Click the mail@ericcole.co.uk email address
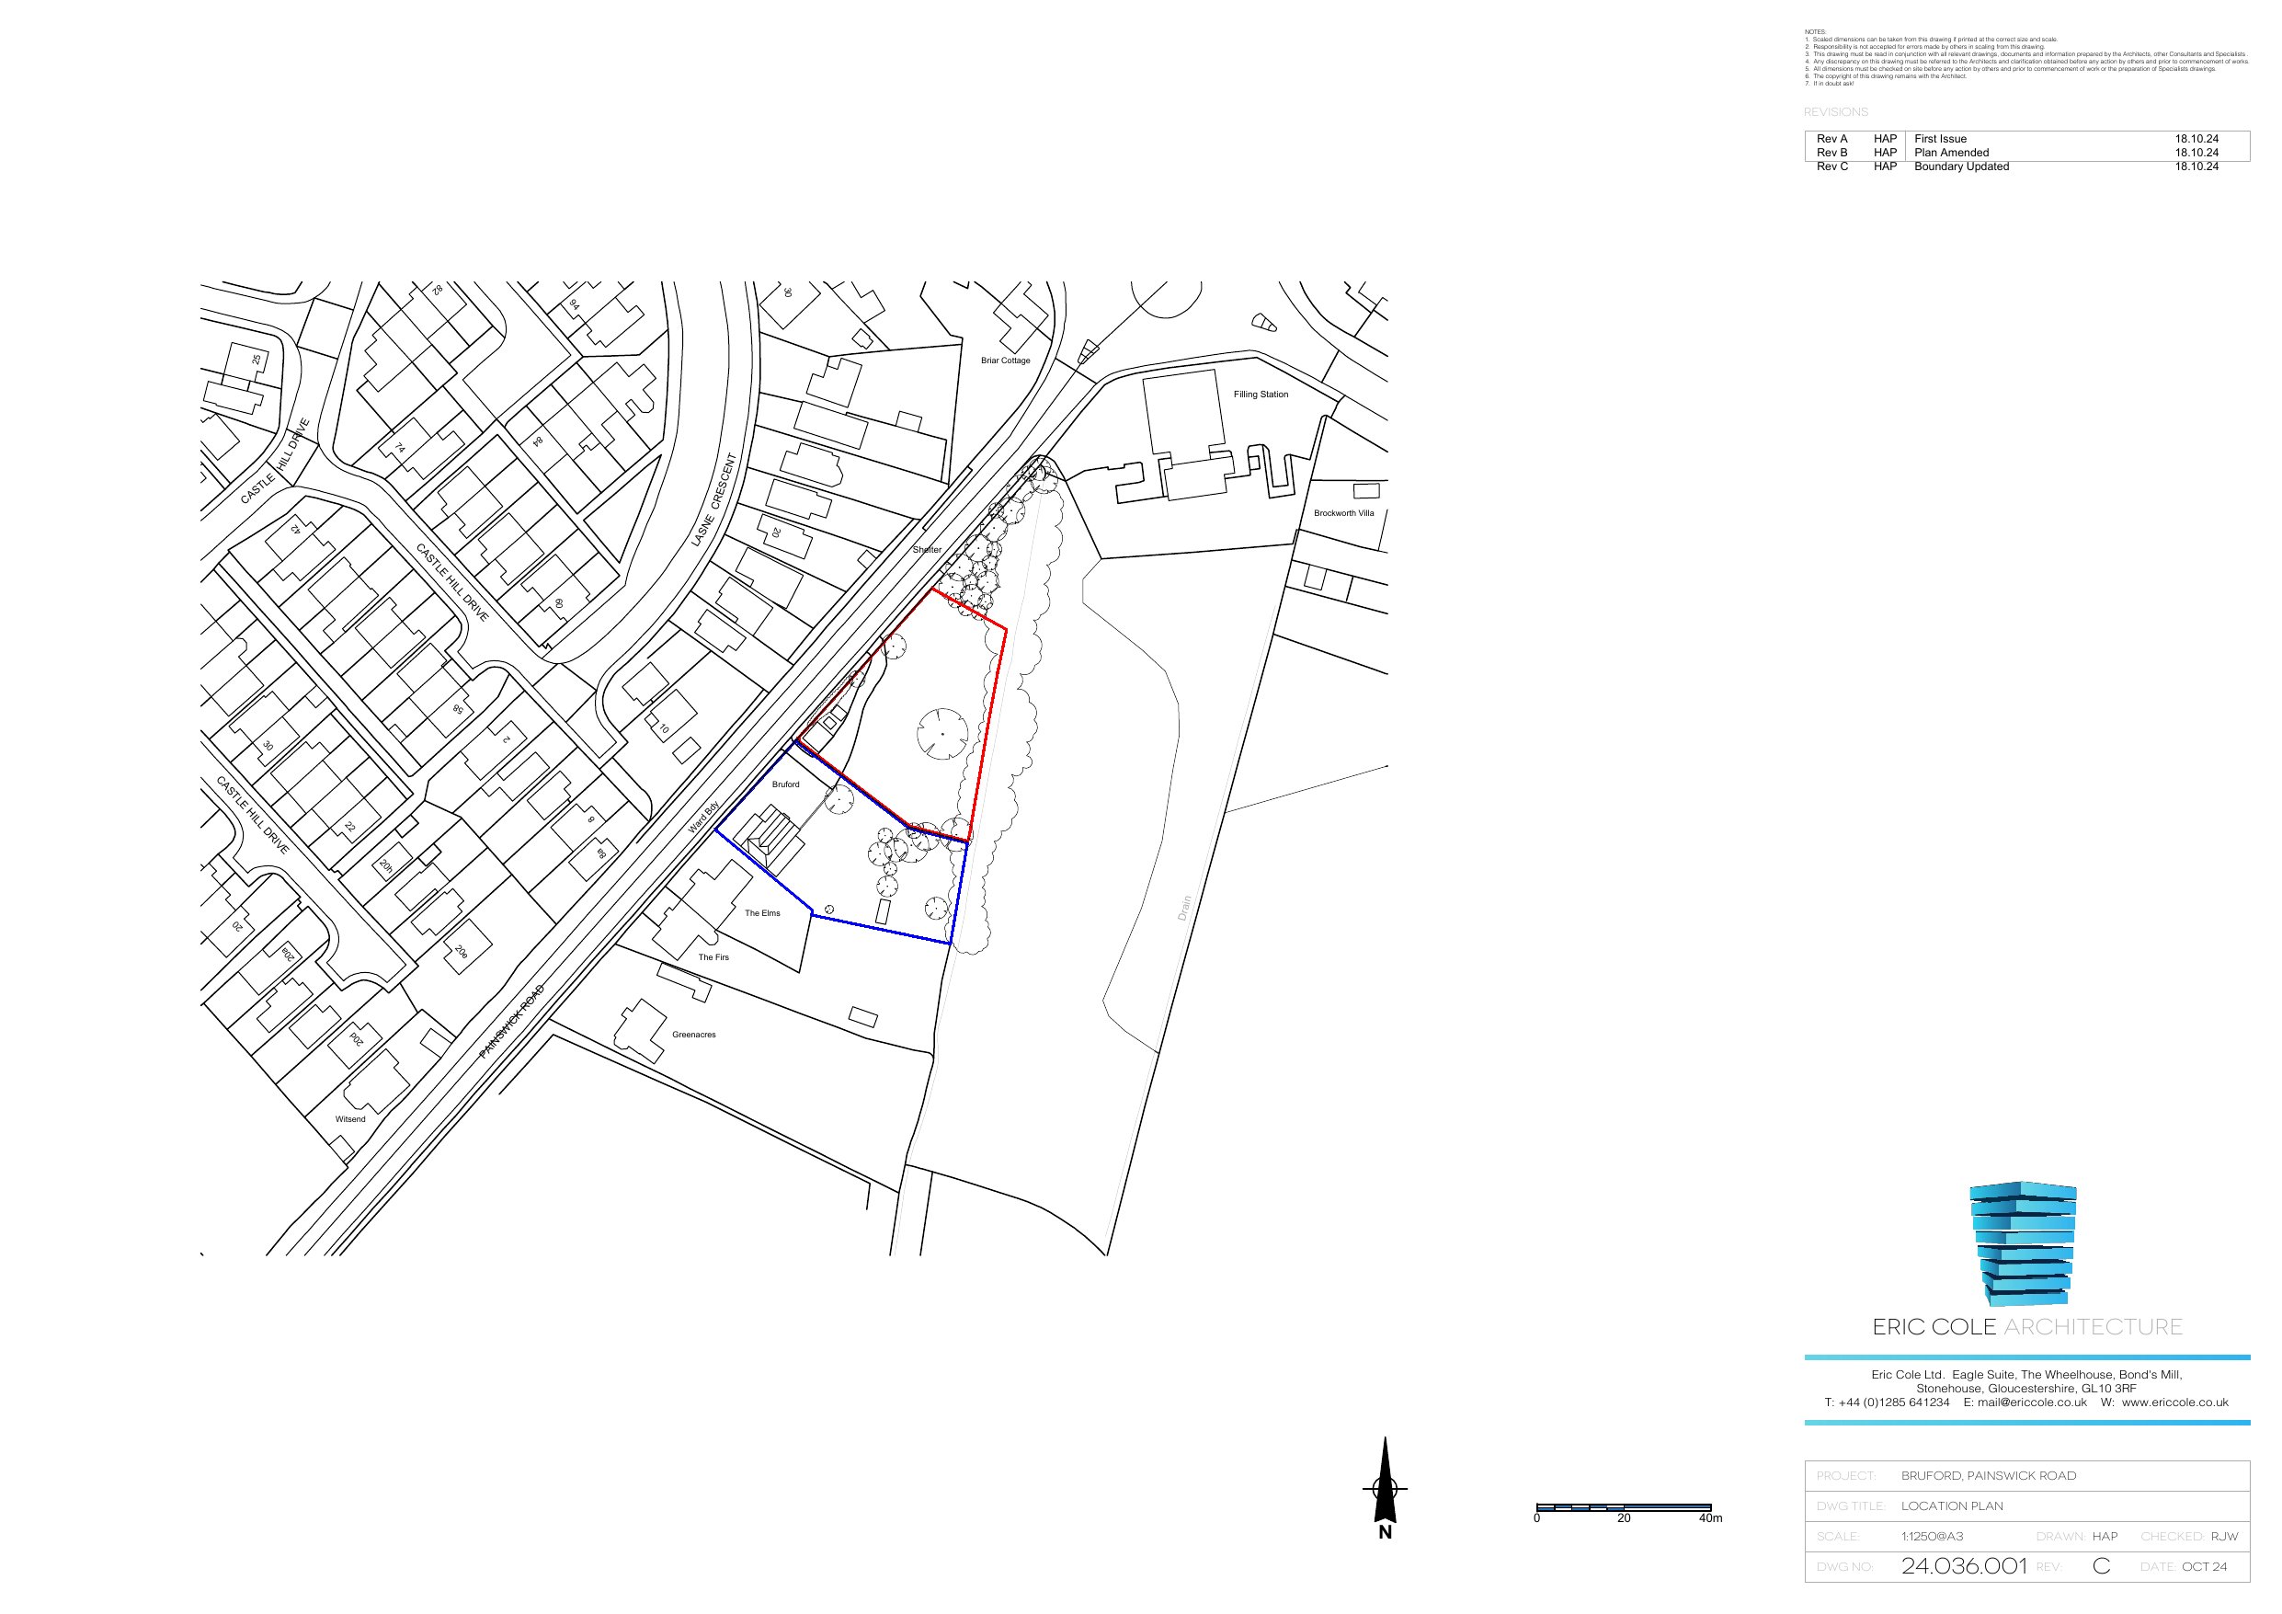The height and width of the screenshot is (1614, 2282). tap(2032, 1403)
